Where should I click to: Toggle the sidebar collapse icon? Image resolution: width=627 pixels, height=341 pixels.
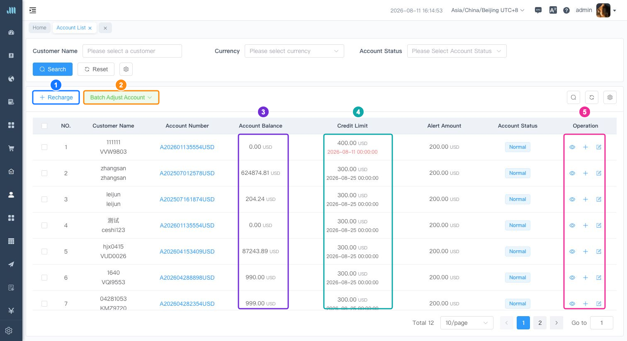[x=33, y=10]
